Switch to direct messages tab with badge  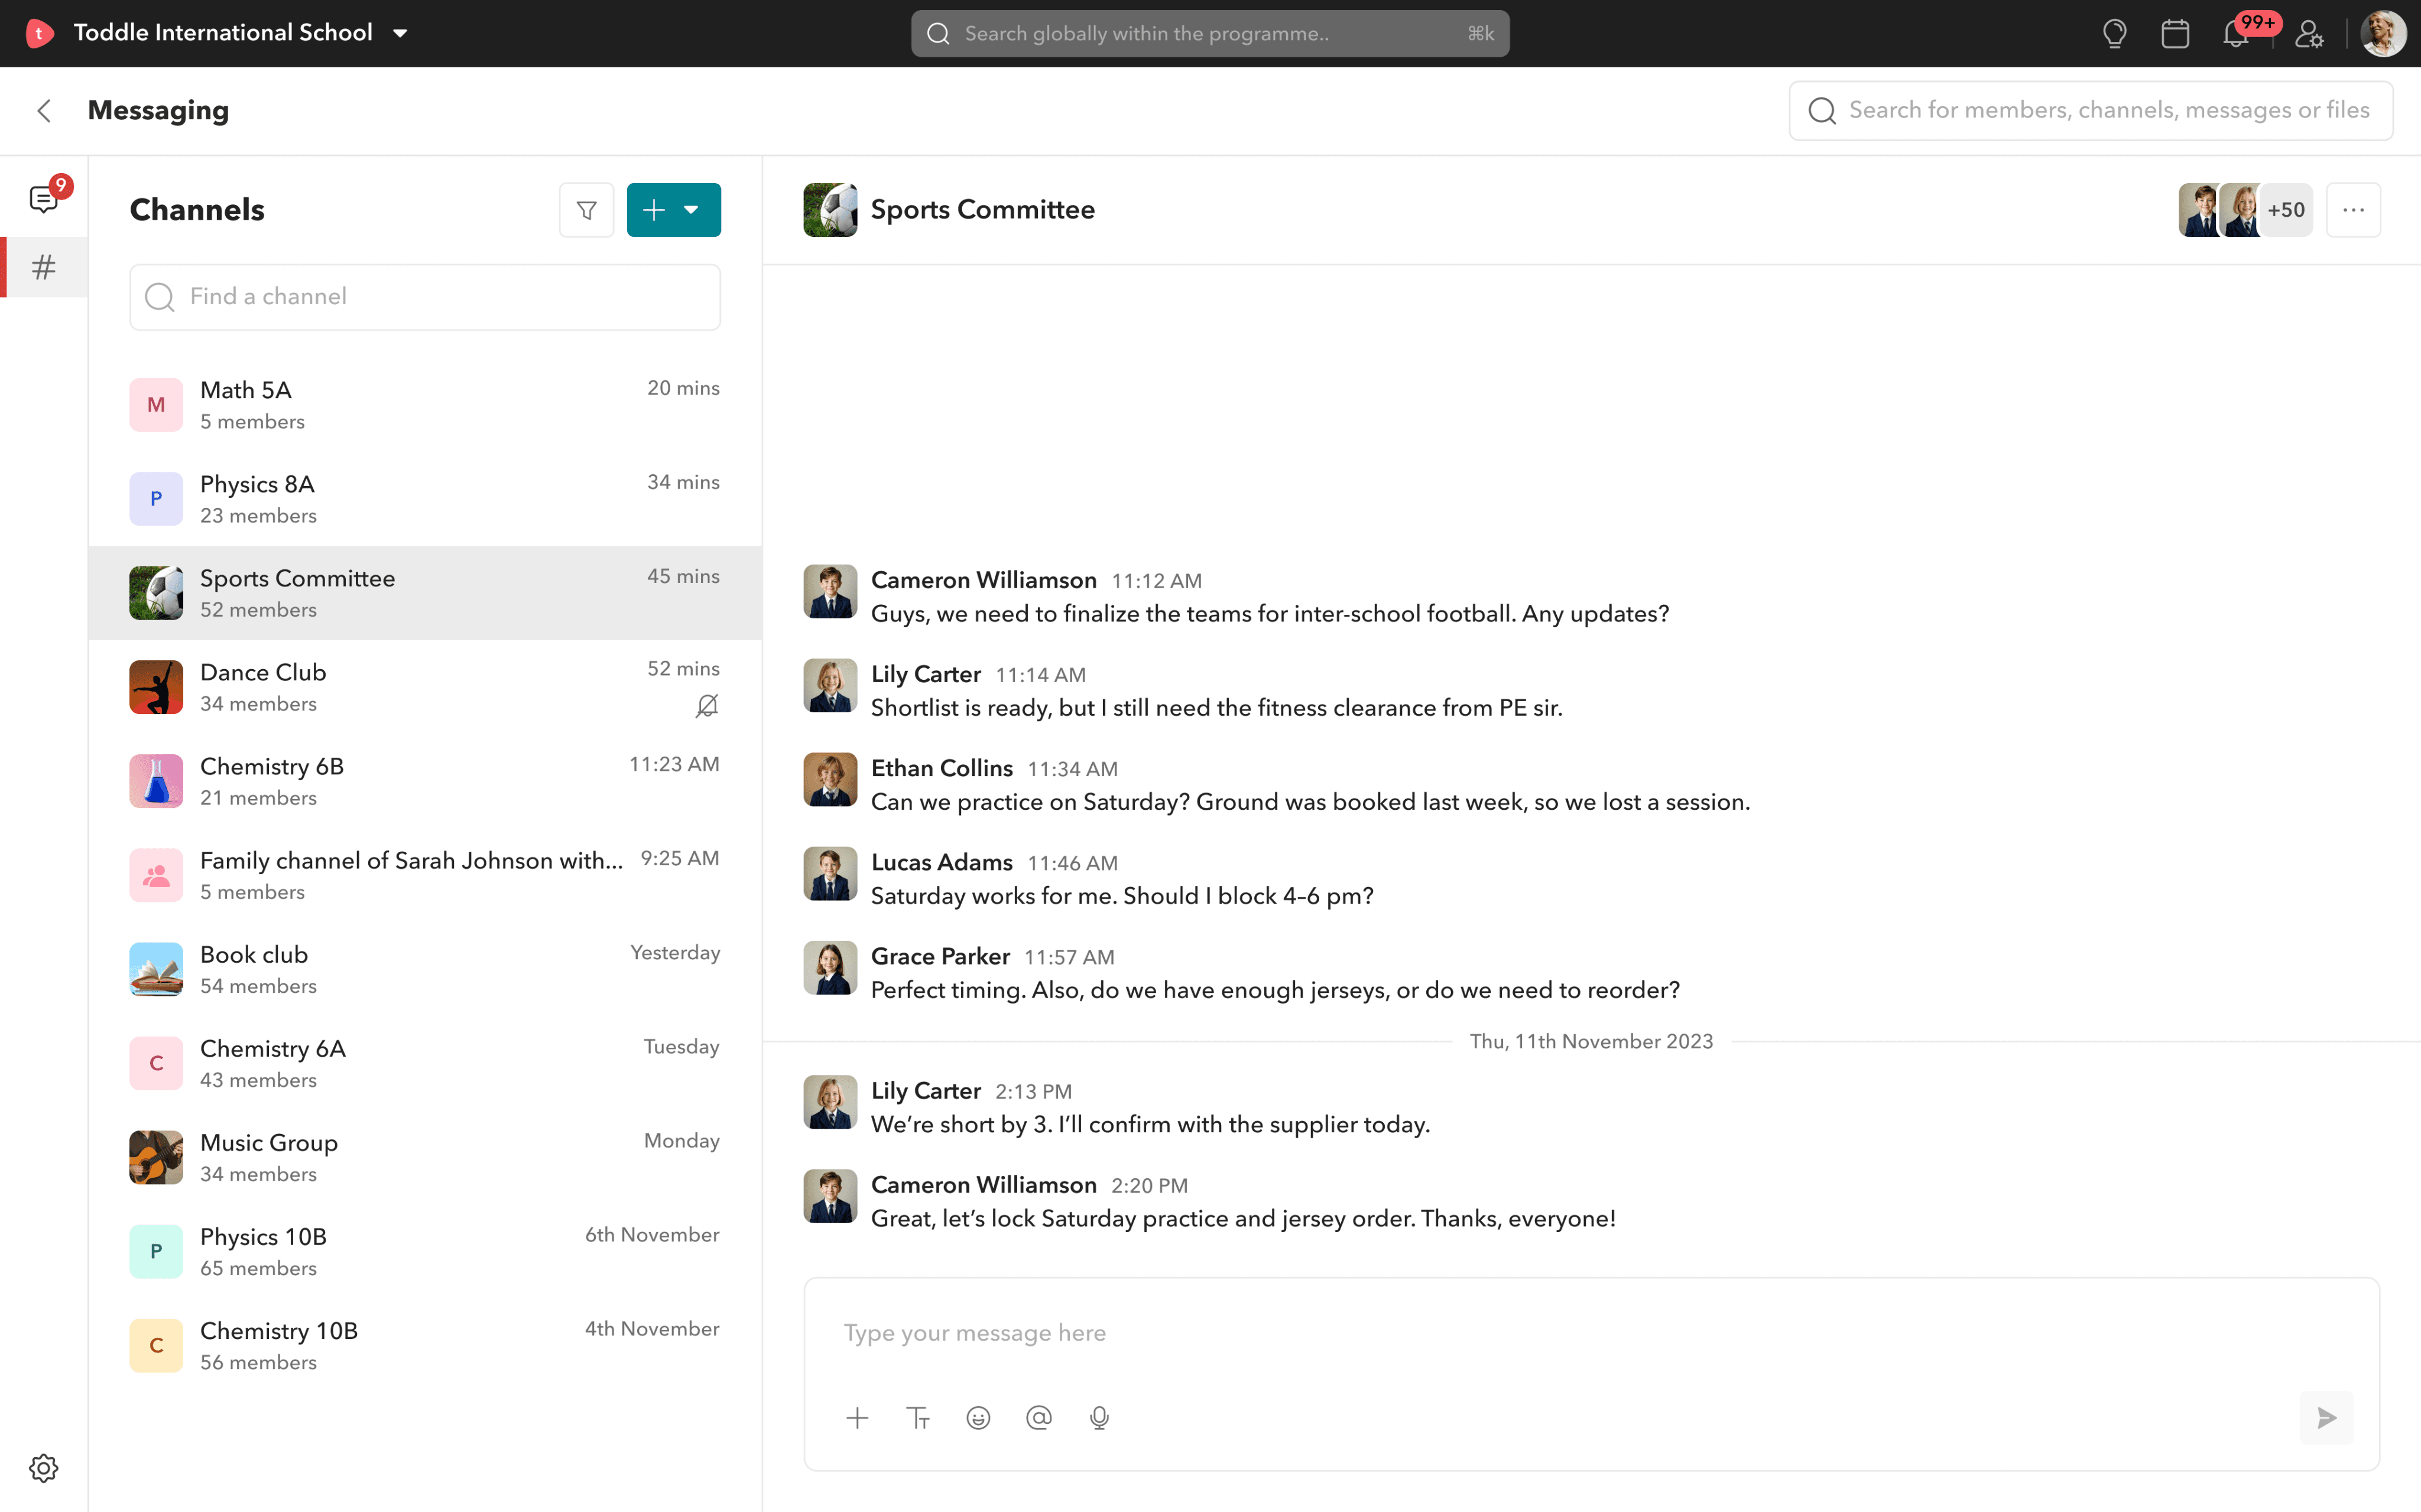point(44,198)
